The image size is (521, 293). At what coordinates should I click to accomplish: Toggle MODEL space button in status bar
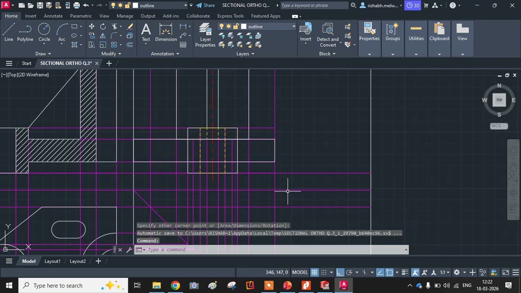(x=300, y=272)
